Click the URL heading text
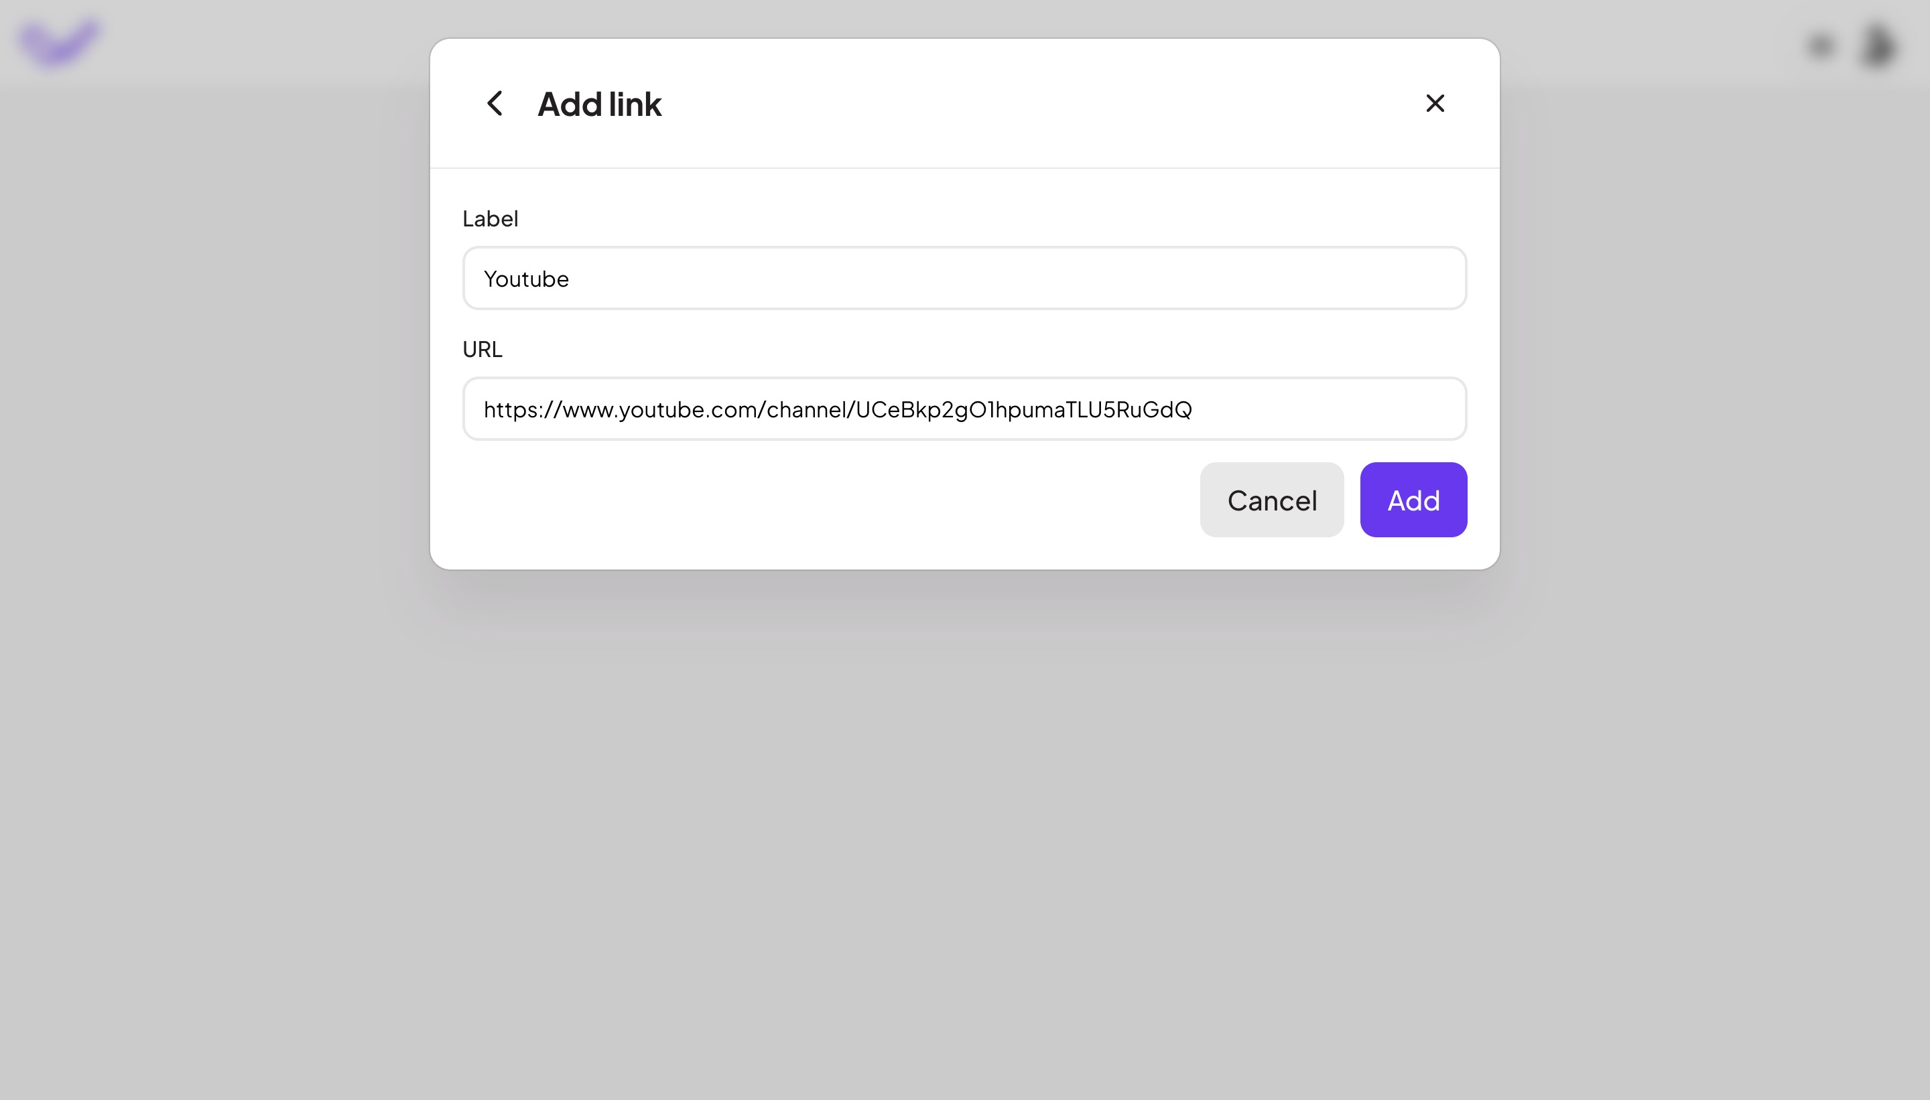This screenshot has height=1100, width=1930. (x=483, y=348)
